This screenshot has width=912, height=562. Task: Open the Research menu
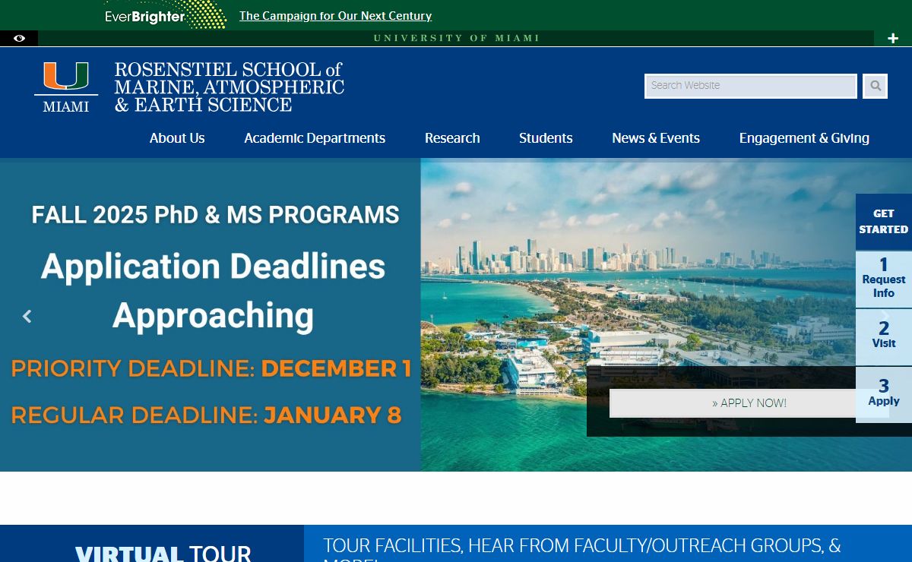coord(452,138)
